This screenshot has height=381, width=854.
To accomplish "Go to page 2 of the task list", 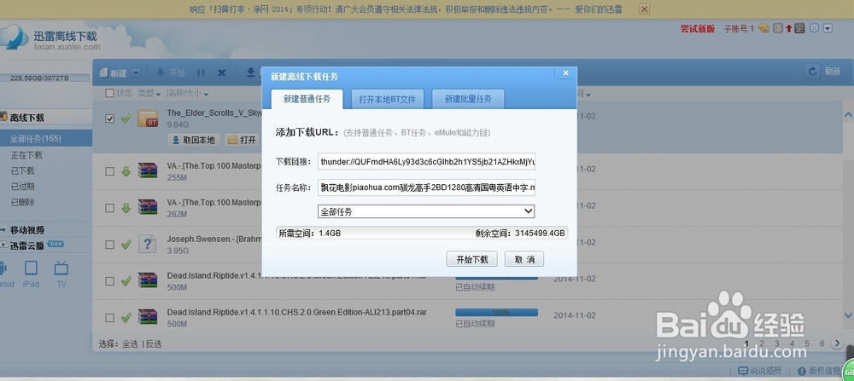I will 762,343.
